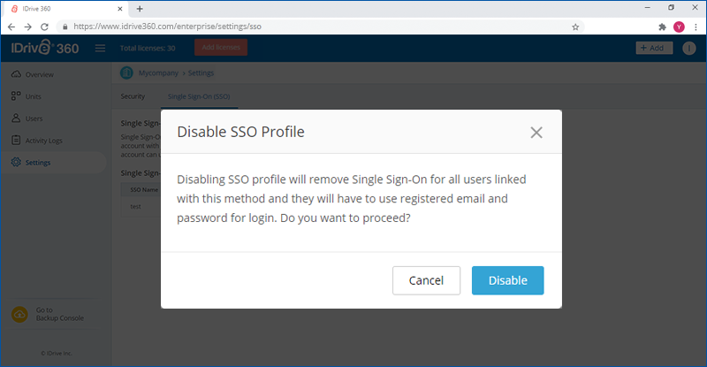Bookmark this page with the star icon
This screenshot has width=707, height=367.
pyautogui.click(x=575, y=27)
